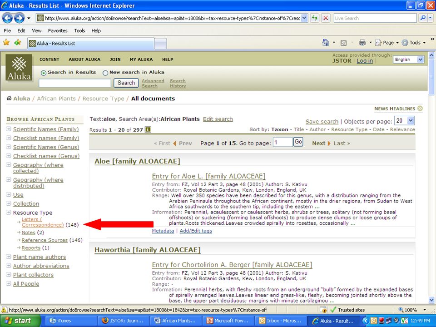Click the Log in link
The height and width of the screenshot is (327, 436).
click(365, 60)
